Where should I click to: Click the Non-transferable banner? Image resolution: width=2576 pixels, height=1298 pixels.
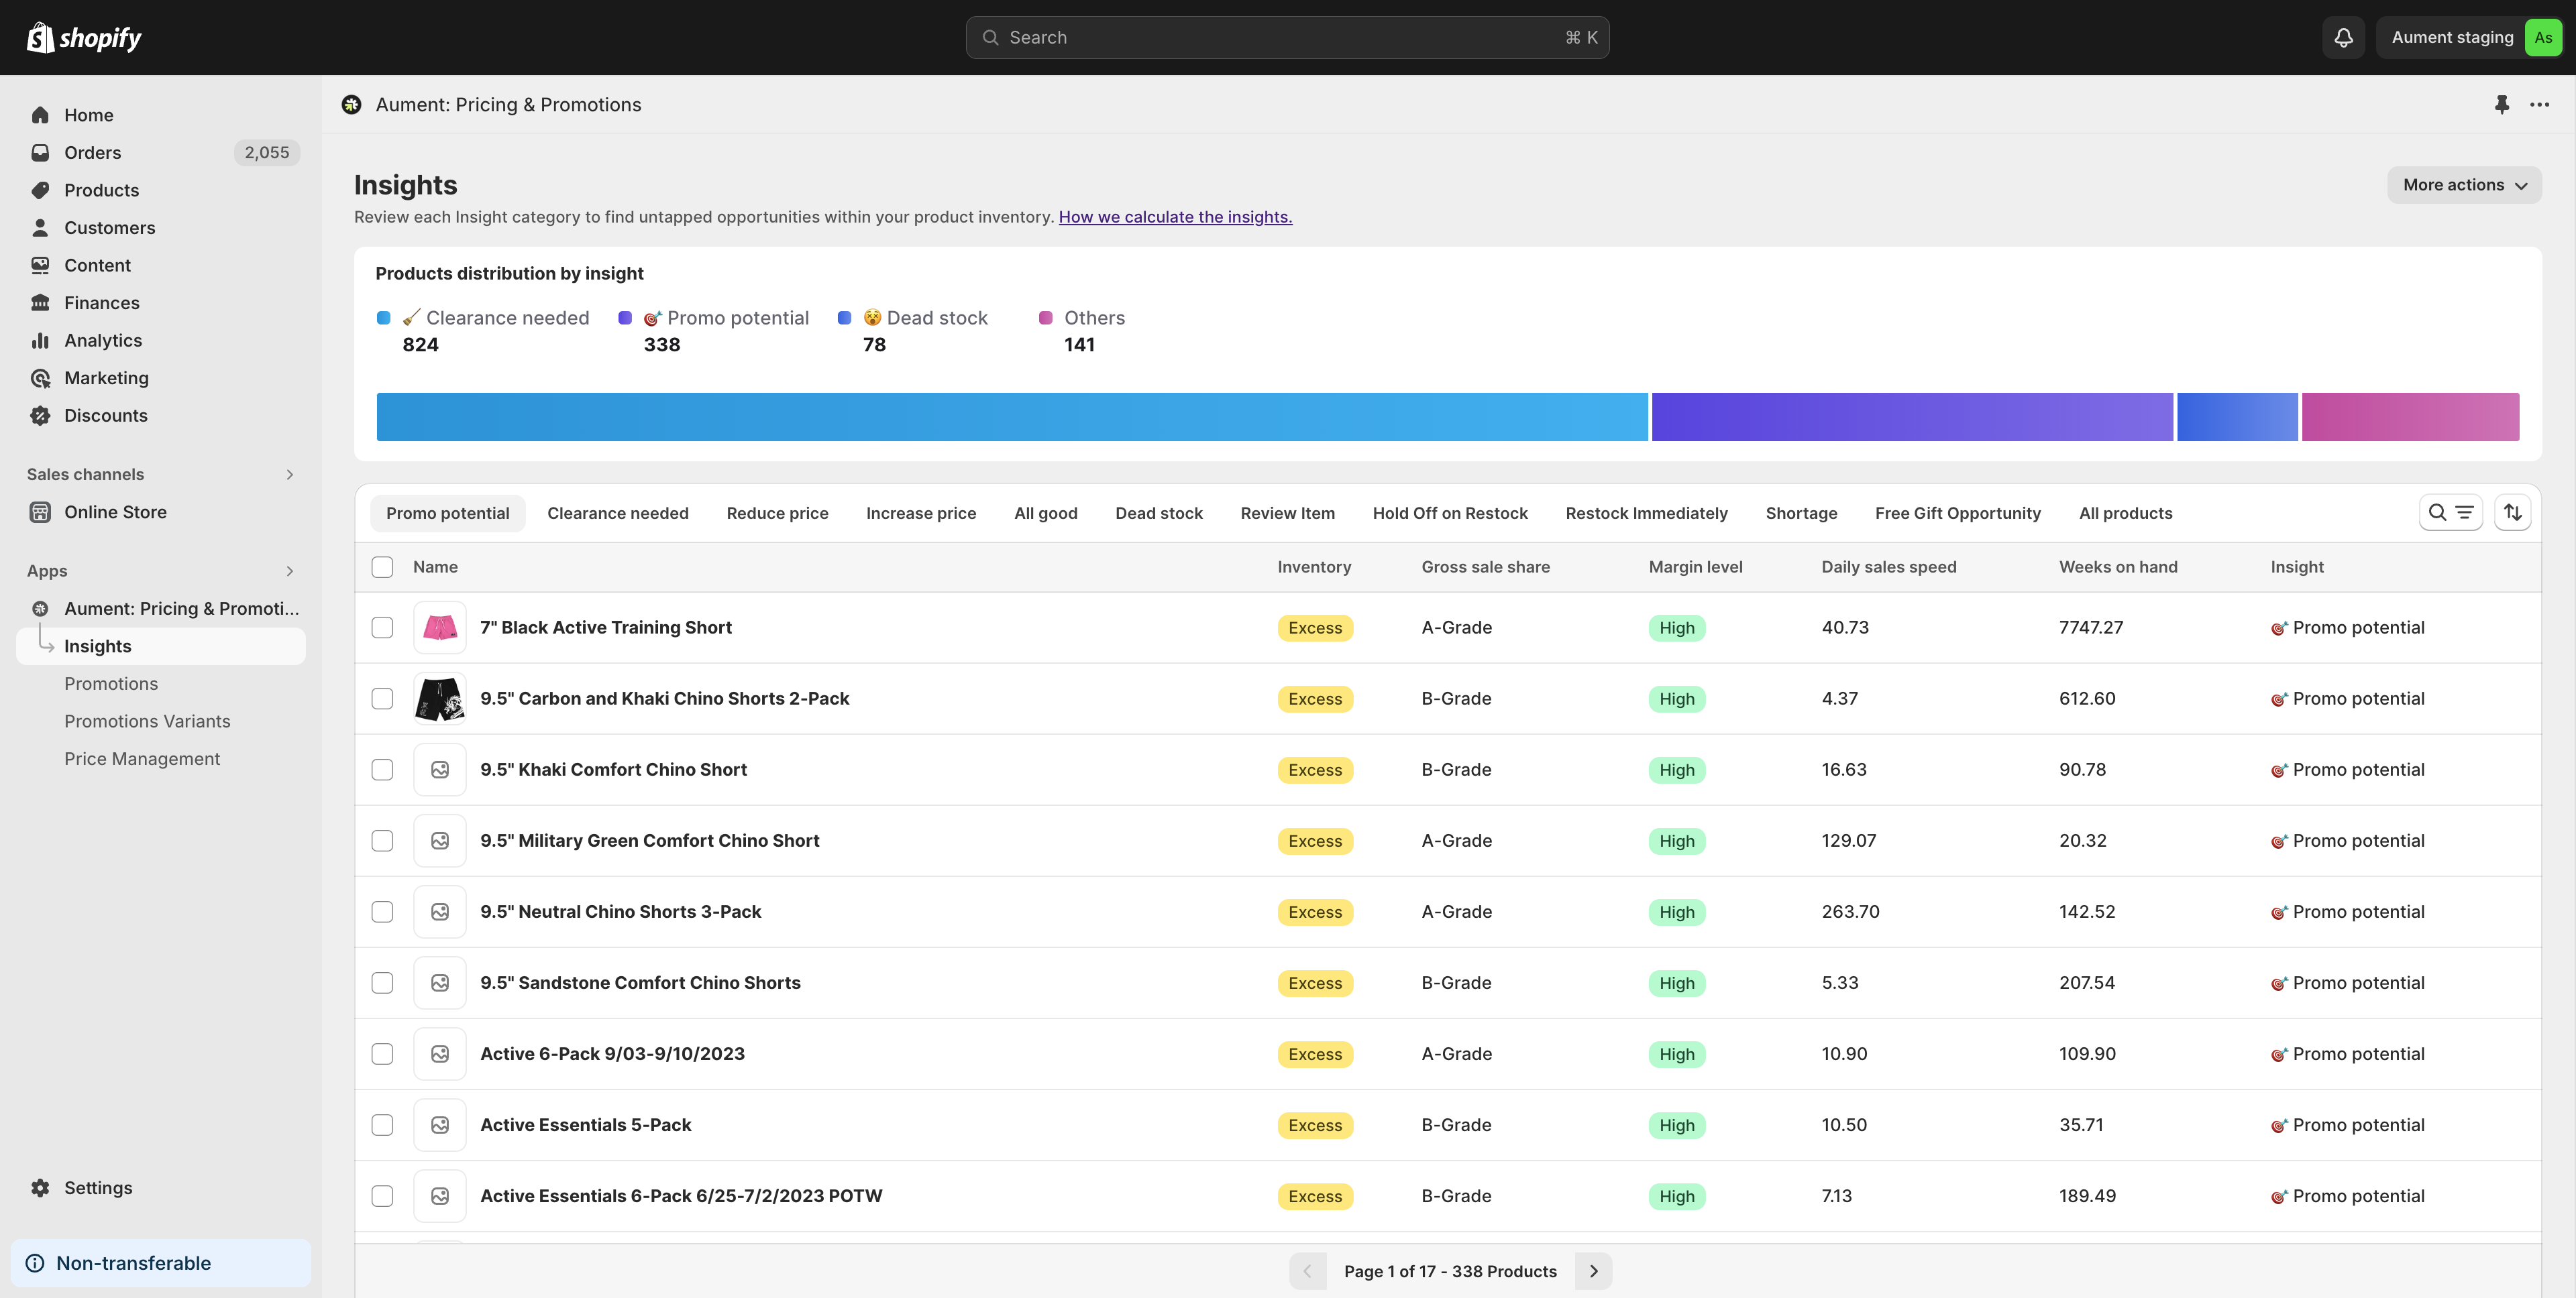[161, 1263]
